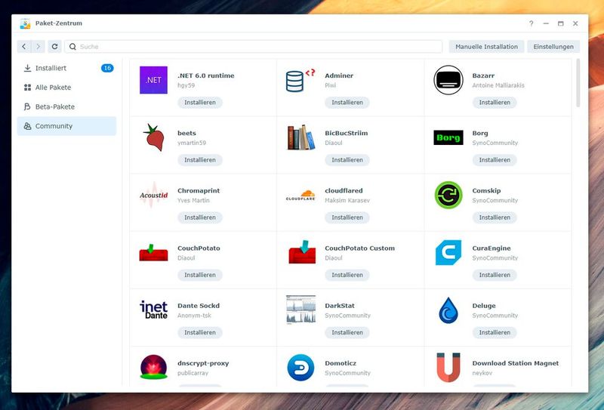Open the CouchPotato red couch icon
Image resolution: width=604 pixels, height=410 pixels.
(154, 252)
